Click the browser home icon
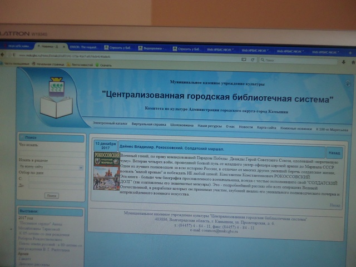This screenshot has height=267, width=356. tap(353, 62)
